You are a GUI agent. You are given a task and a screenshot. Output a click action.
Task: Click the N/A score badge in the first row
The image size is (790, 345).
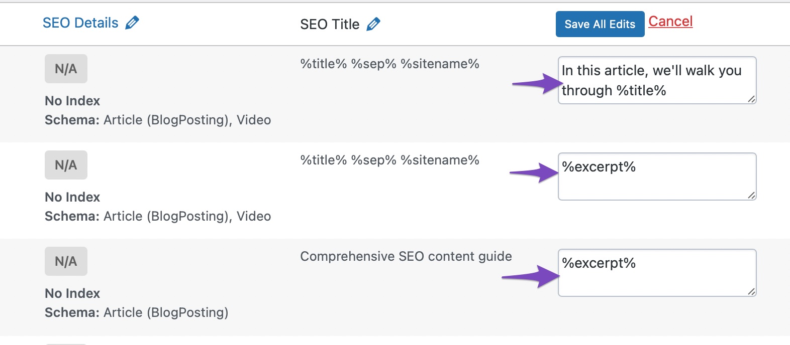(66, 69)
